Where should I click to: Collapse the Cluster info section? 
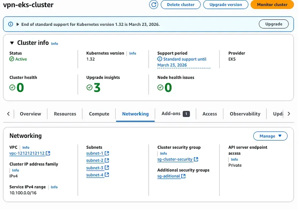coord(12,43)
